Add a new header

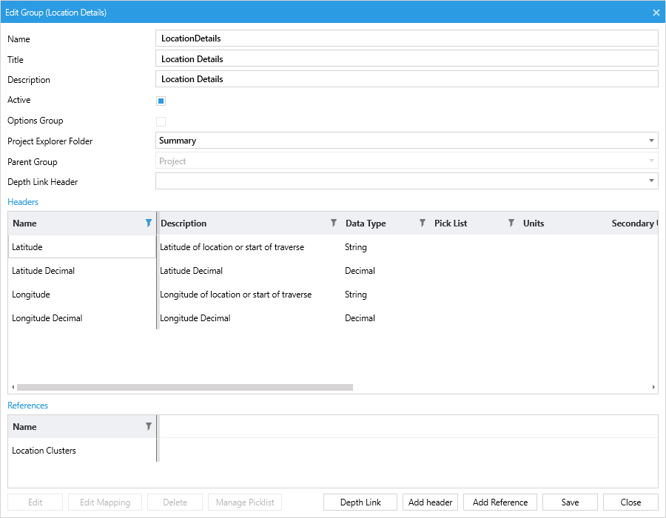(430, 502)
